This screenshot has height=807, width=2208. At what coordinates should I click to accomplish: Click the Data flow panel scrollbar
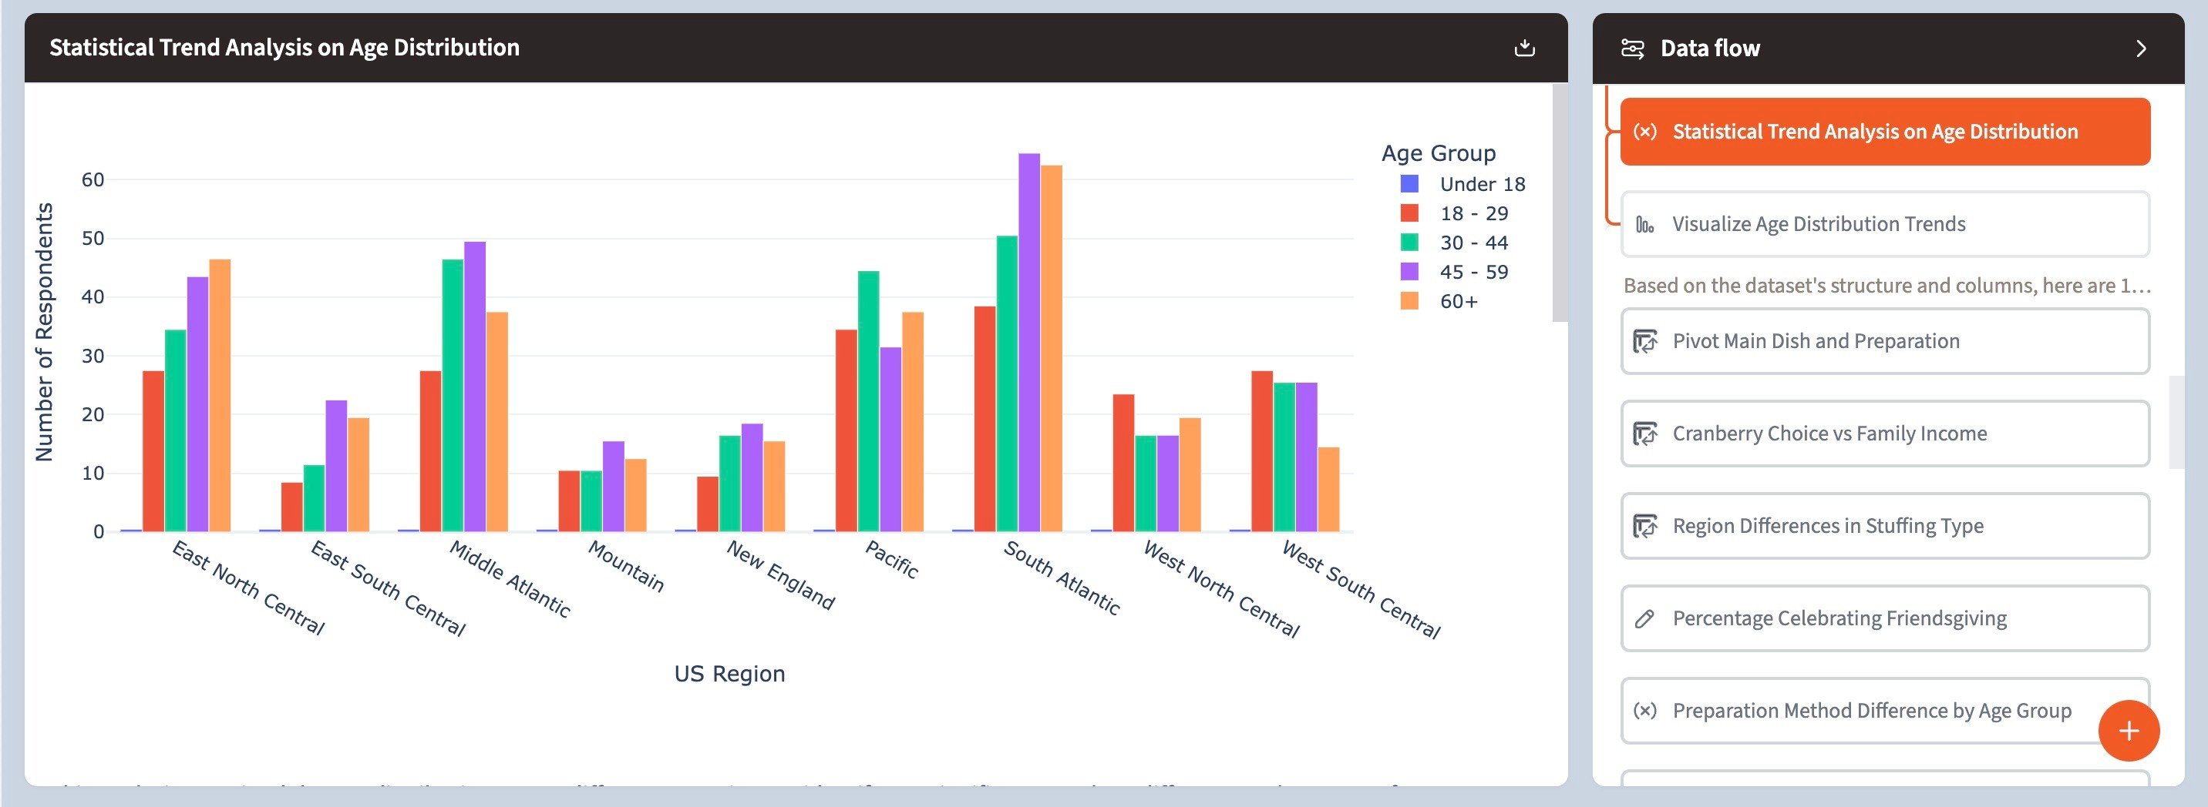pos(2176,422)
